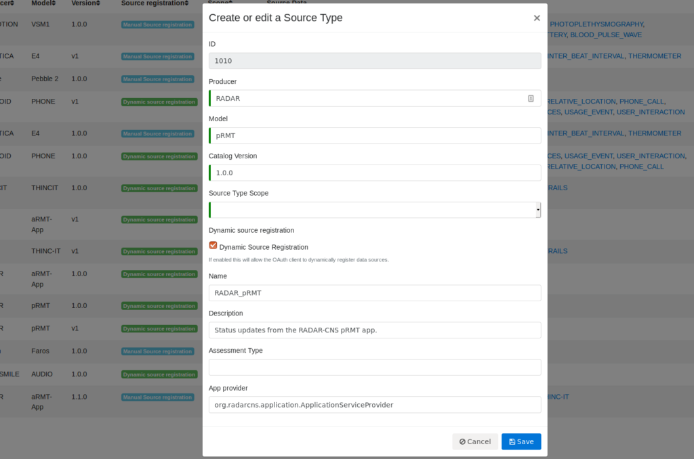The image size is (694, 459).
Task: Open the Source Type Scope dropdown
Action: [375, 210]
